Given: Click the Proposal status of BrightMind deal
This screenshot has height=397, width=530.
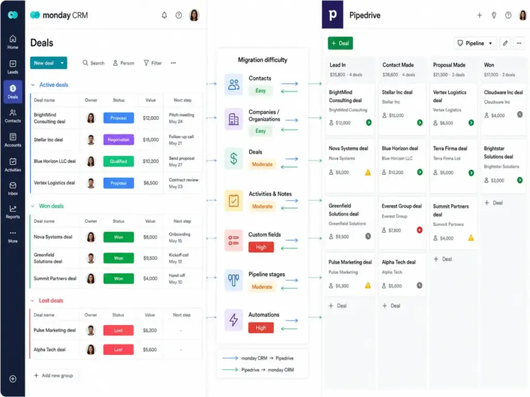Looking at the screenshot, I should 119,118.
